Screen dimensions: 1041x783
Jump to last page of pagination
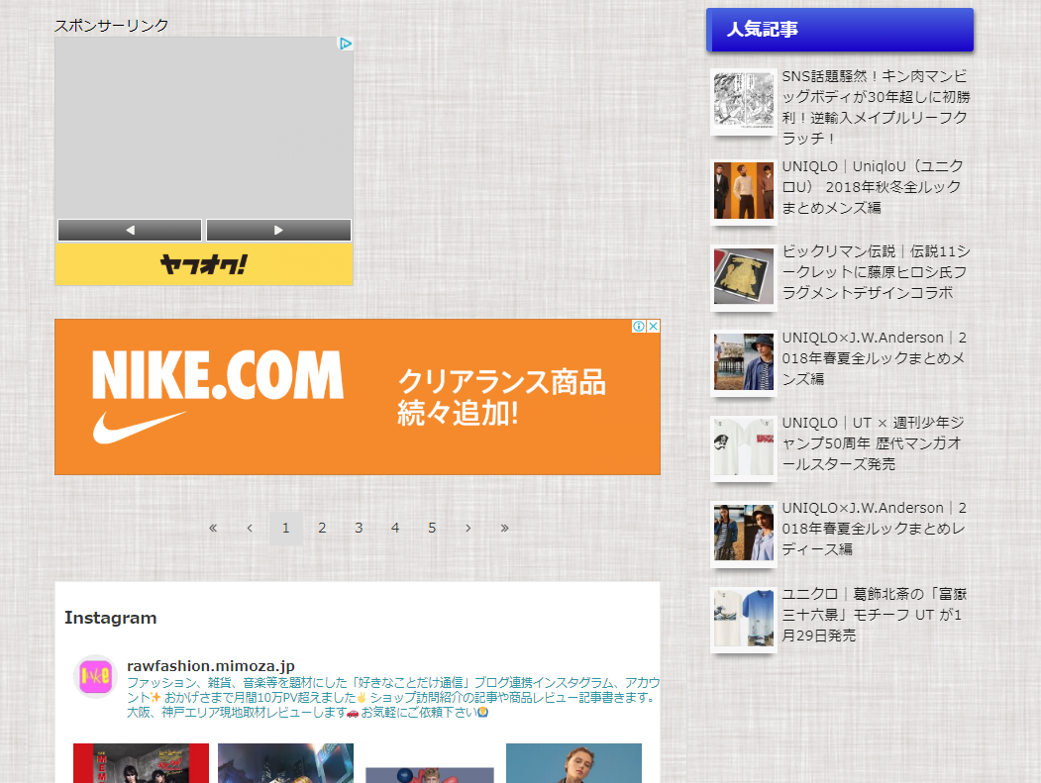[504, 529]
